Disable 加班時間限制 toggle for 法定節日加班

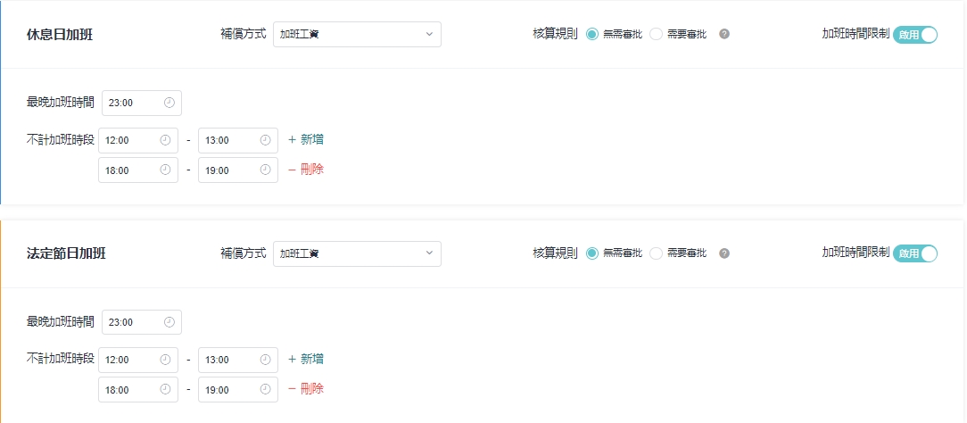click(915, 254)
